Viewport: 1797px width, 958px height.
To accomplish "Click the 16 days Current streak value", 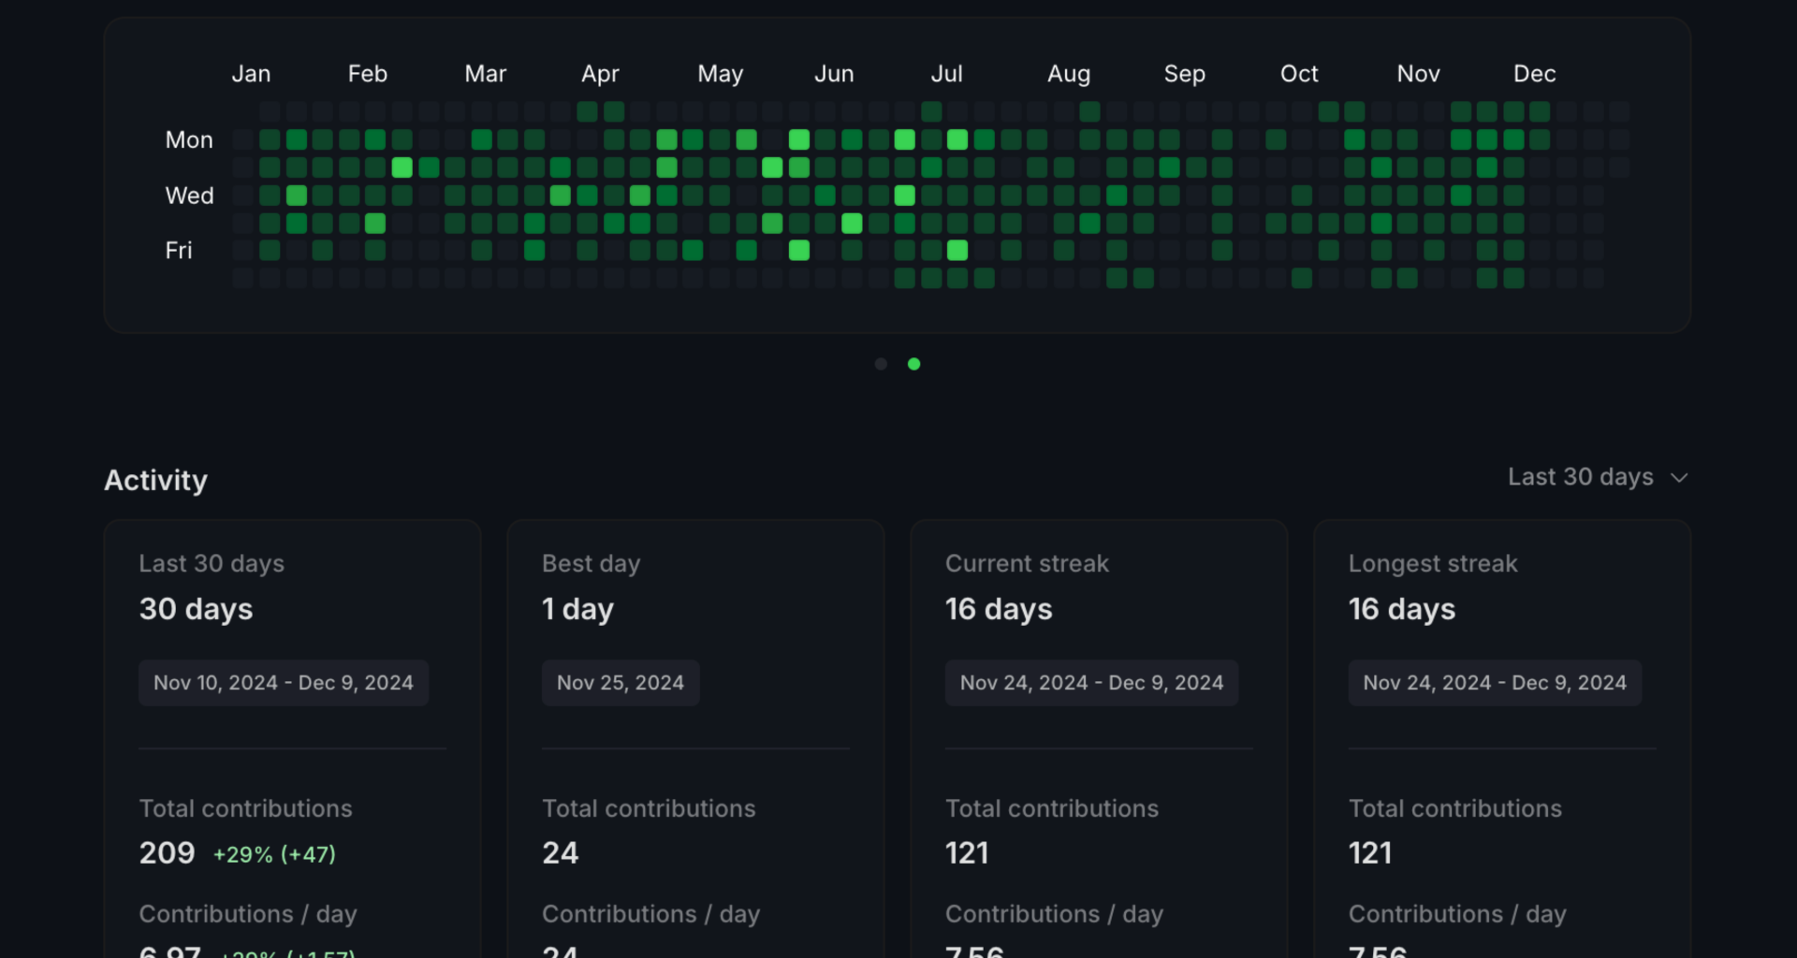I will click(x=998, y=609).
